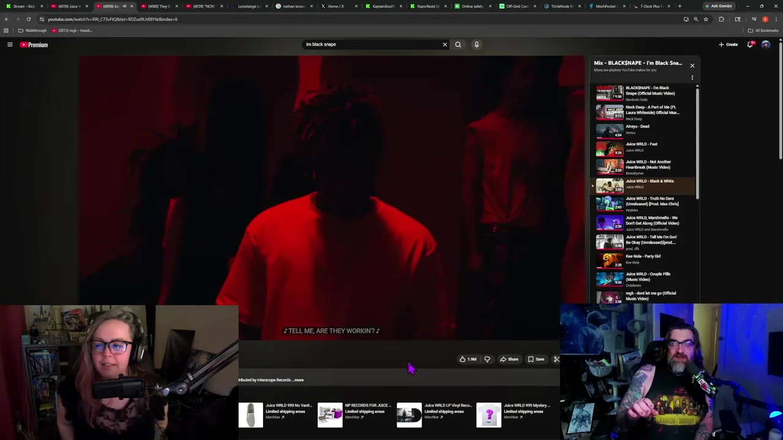This screenshot has width=783, height=440.
Task: Open the Create menu
Action: click(728, 45)
